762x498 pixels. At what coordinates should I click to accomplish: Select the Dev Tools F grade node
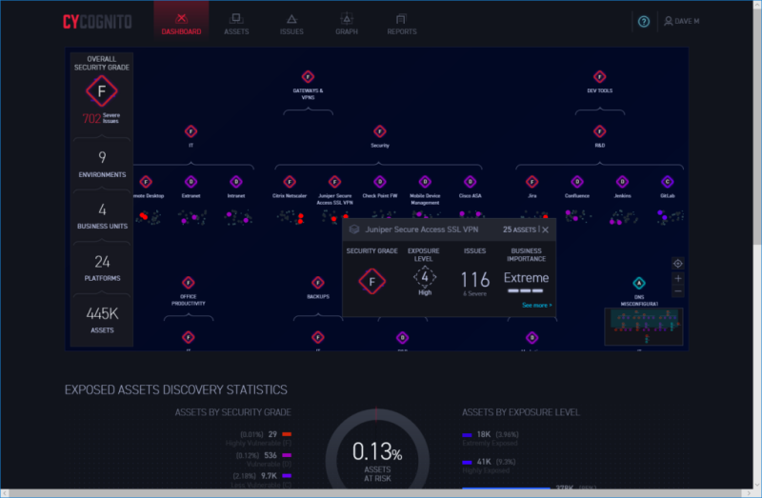[x=599, y=77]
